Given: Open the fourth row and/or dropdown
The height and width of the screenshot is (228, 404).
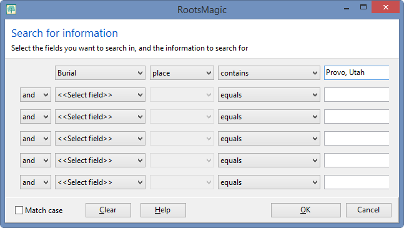Looking at the screenshot, I should pos(36,139).
